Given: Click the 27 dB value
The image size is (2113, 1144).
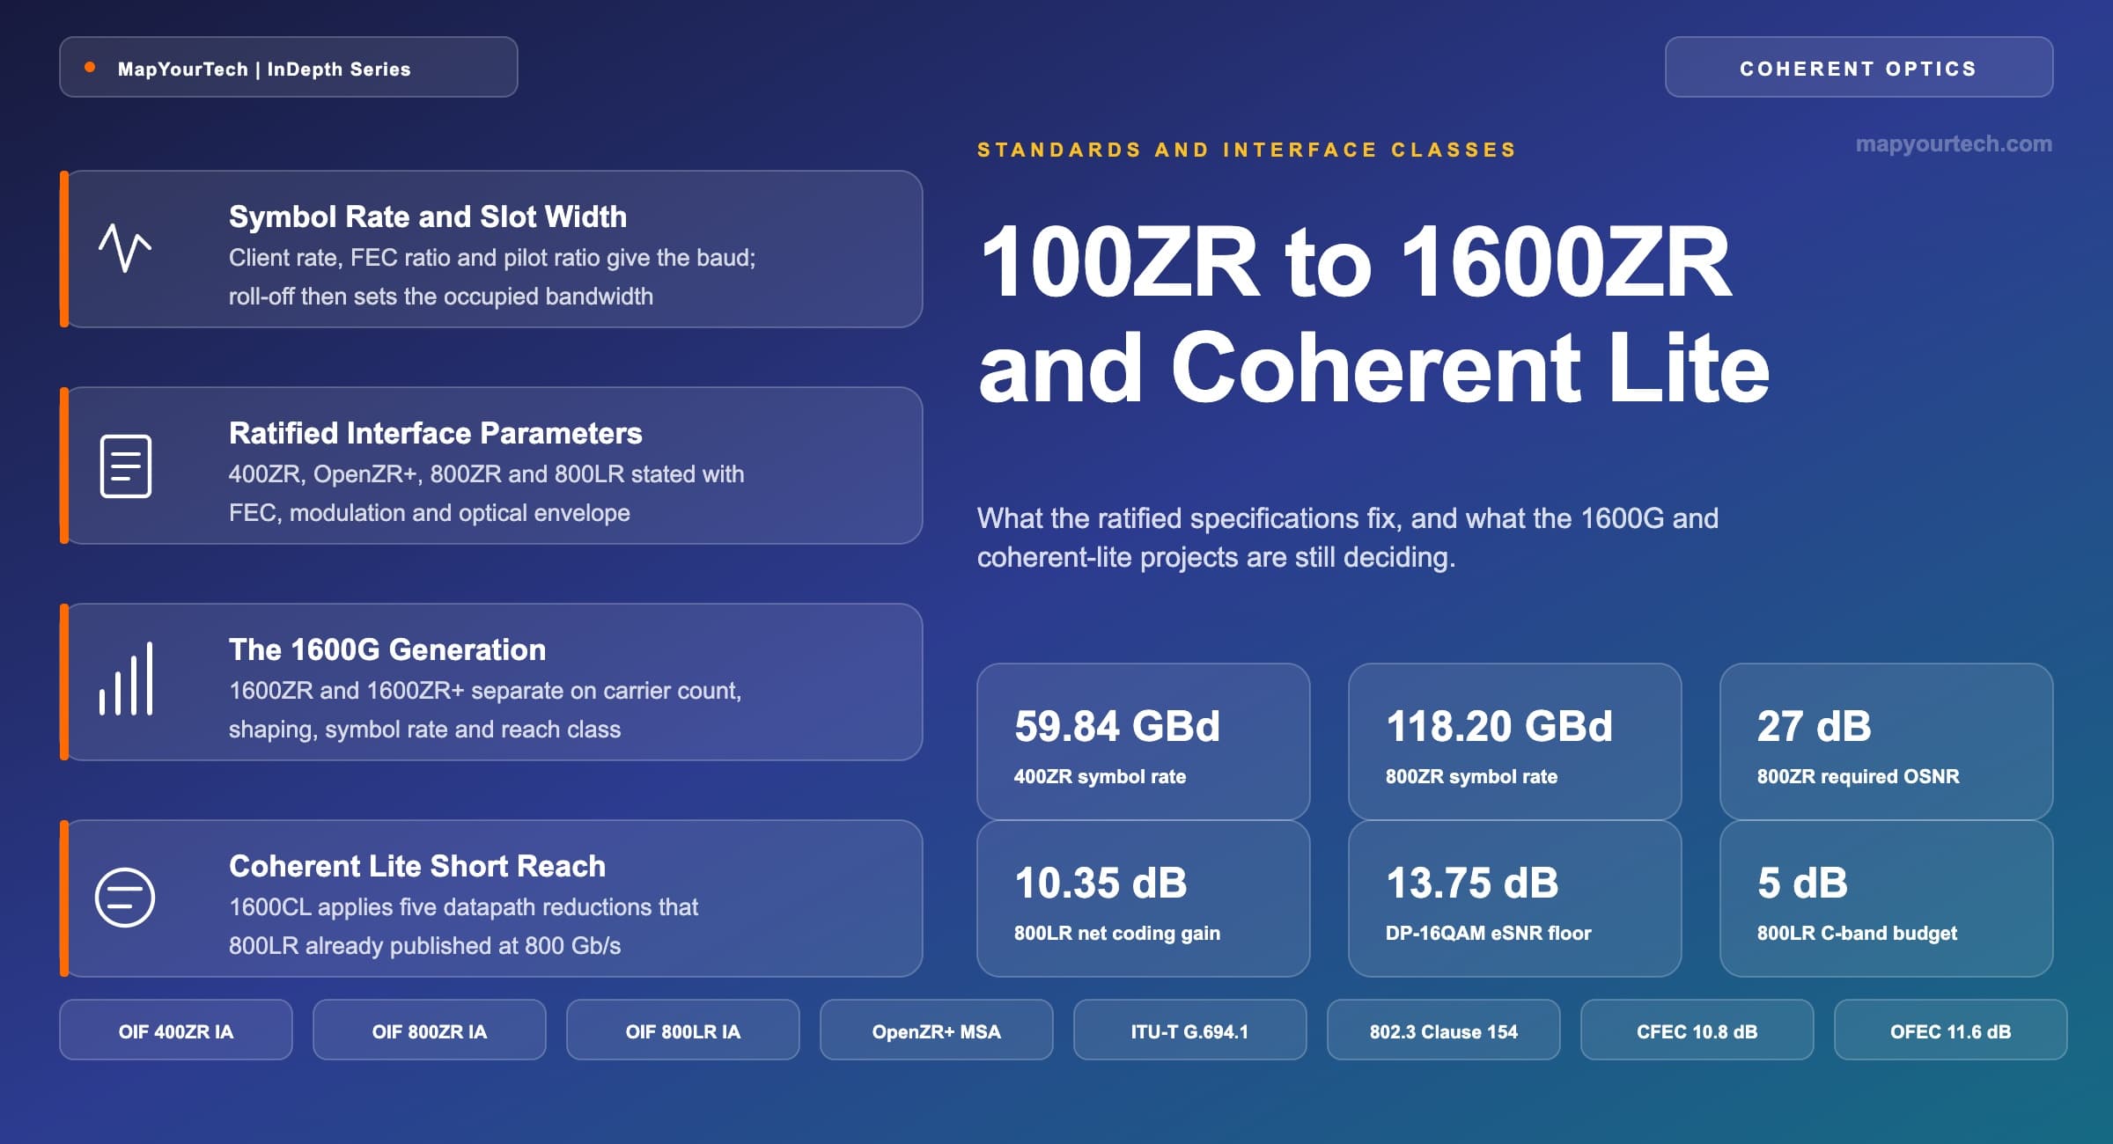Looking at the screenshot, I should click(x=1815, y=727).
